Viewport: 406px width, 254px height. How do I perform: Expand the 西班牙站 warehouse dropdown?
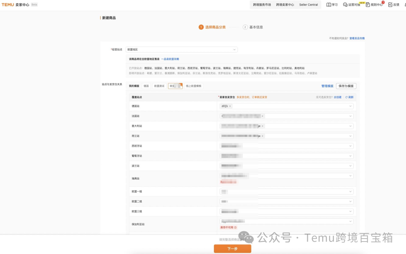(350, 146)
